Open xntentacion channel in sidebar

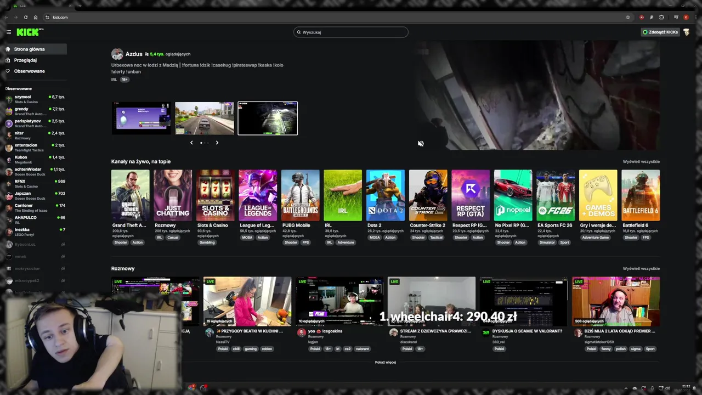click(35, 148)
